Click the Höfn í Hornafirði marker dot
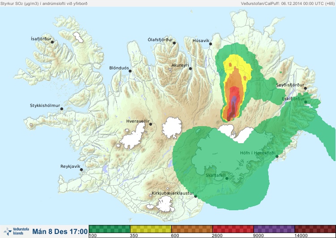This screenshot has width=336, height=238. tap(277, 157)
